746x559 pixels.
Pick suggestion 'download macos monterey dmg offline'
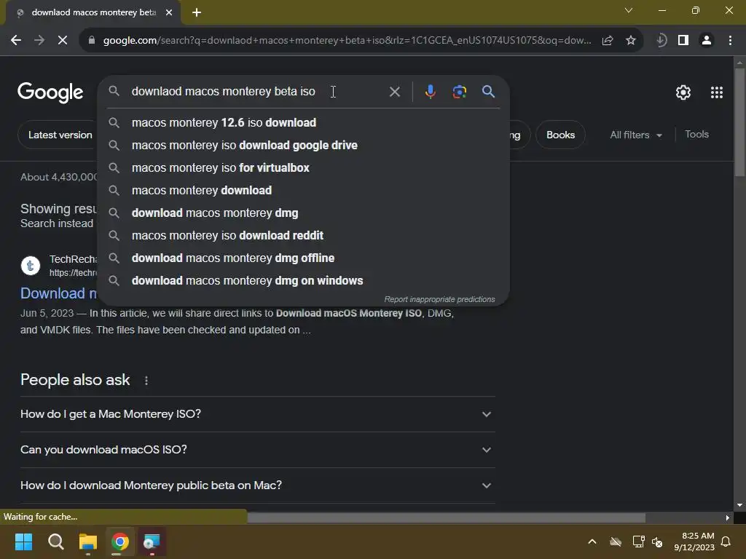pos(304,258)
